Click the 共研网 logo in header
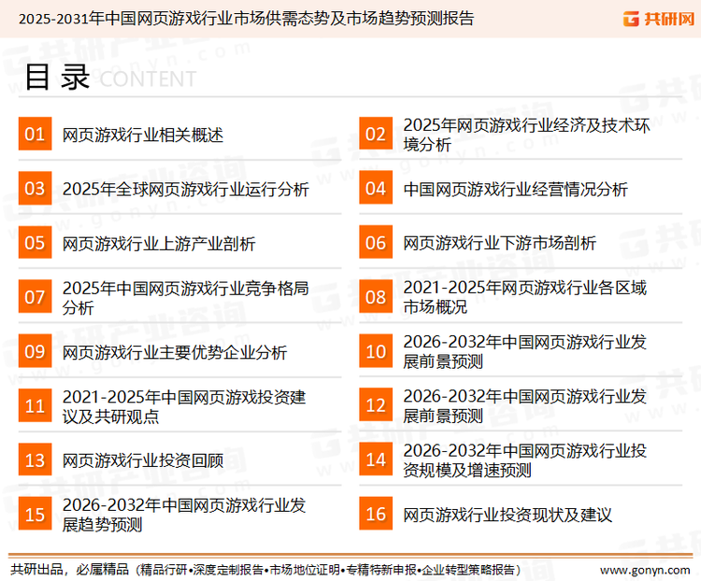 coord(659,19)
